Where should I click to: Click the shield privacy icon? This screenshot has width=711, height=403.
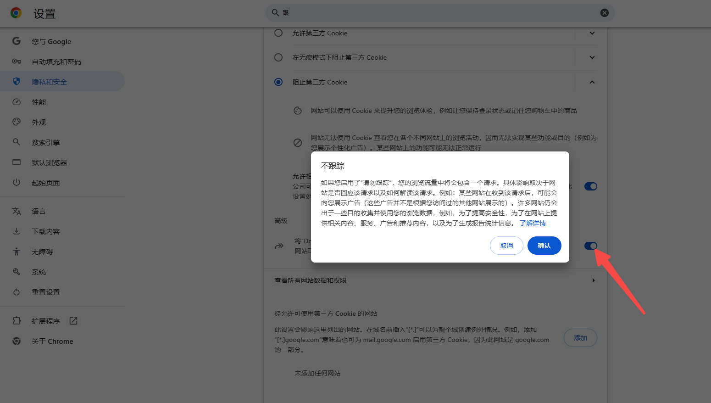17,81
